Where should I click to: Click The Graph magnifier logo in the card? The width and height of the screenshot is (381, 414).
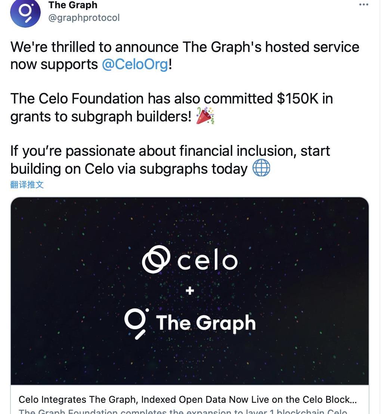point(136,324)
